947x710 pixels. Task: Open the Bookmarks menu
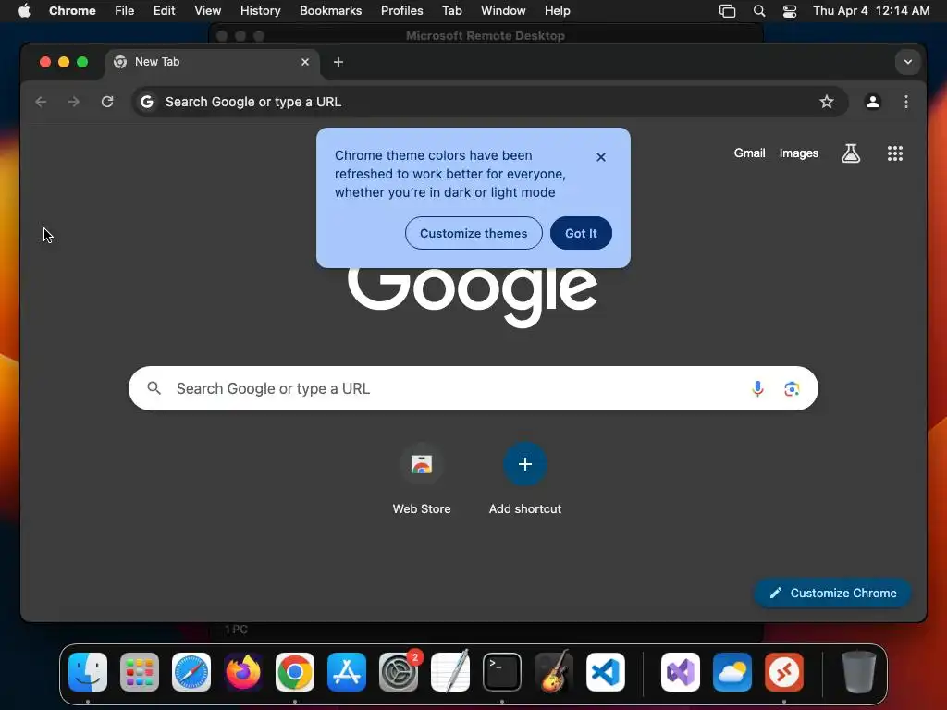point(330,11)
